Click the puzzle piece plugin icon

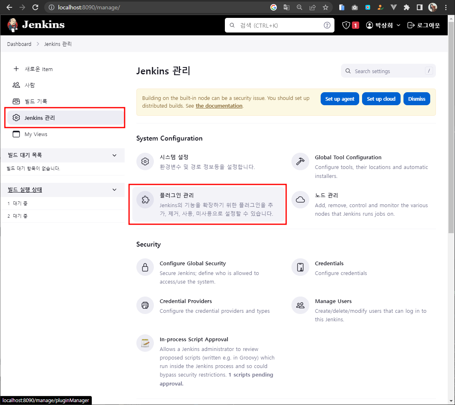click(x=145, y=199)
